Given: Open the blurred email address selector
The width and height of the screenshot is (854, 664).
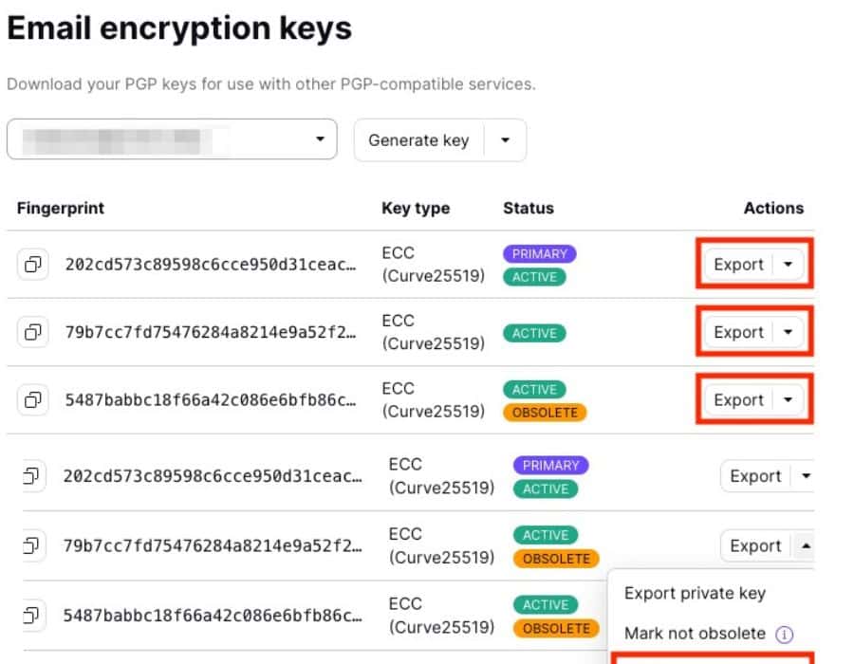Looking at the screenshot, I should (x=172, y=139).
